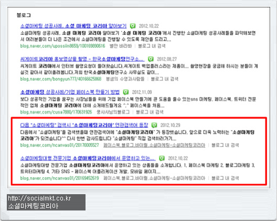Go to '봉샘의 수영과사람들' blog

click(x=125, y=79)
